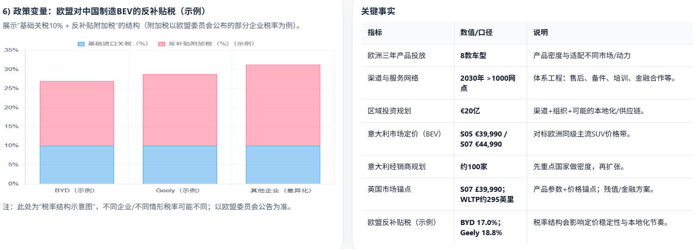This screenshot has height=249, width=696.
Task: Click the 数值/口径 column header
Action: point(476,33)
